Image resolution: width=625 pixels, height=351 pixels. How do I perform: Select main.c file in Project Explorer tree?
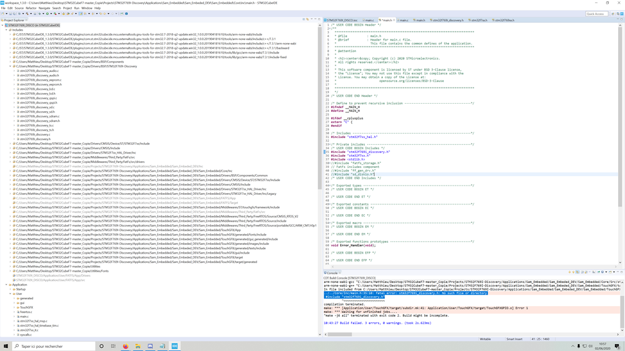[24, 317]
